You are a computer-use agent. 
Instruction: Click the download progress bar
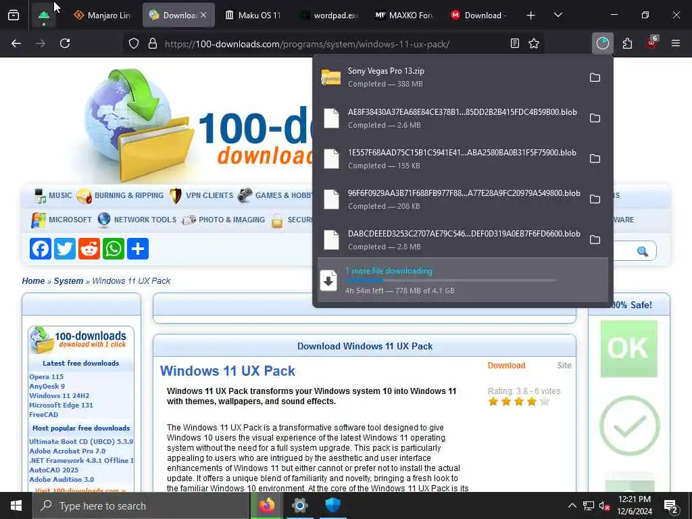(x=450, y=280)
